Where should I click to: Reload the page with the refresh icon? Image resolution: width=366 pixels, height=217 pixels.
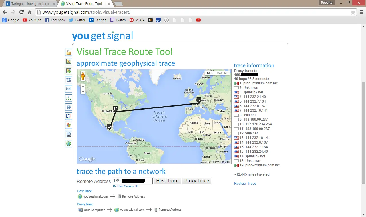(21, 12)
